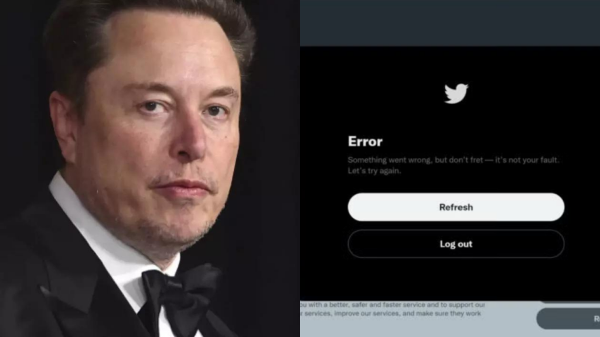Click the "better, safer and faster service" banner line
The image size is (600, 337).
(393, 305)
